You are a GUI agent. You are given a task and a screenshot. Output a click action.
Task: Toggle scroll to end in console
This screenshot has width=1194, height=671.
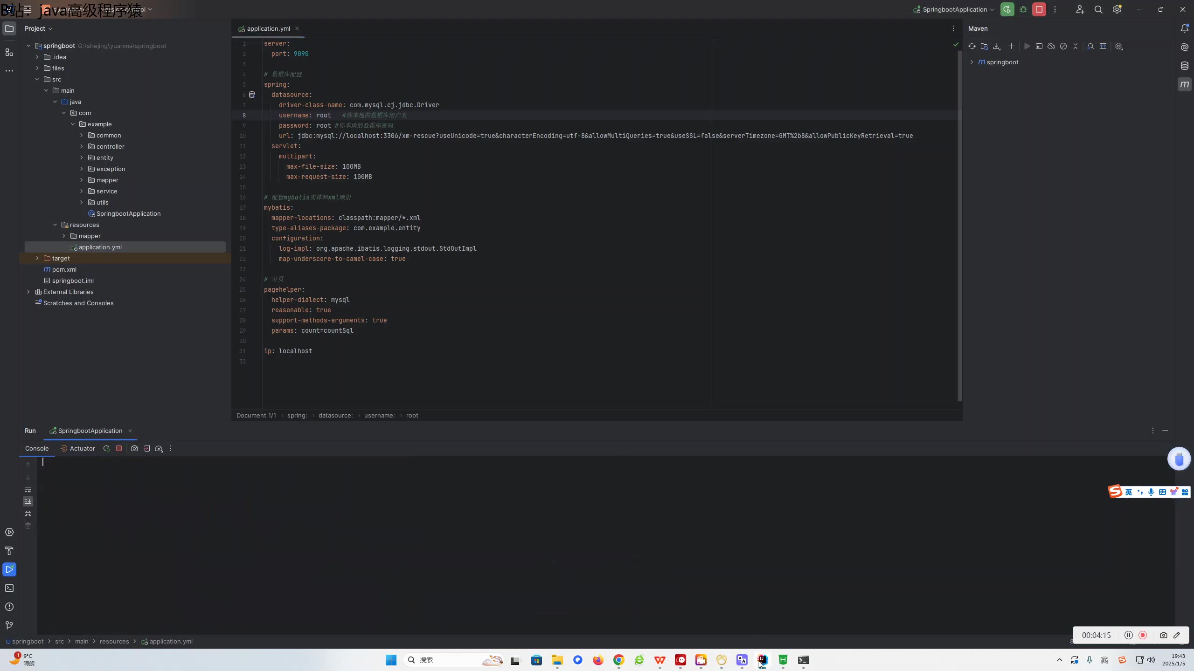click(x=28, y=501)
